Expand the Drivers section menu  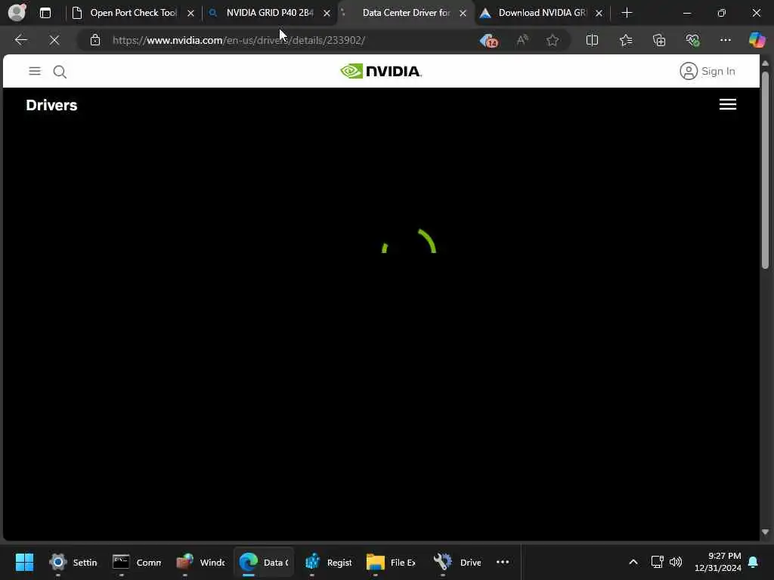(728, 104)
